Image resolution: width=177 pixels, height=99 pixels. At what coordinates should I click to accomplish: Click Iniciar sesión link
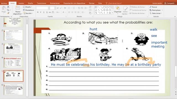pos(157,3)
